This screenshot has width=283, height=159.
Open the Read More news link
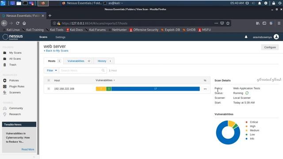(28, 149)
